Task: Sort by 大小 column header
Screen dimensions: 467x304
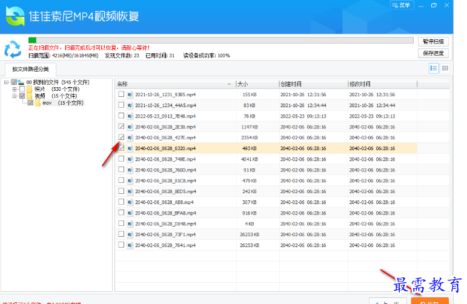Action: pos(257,84)
